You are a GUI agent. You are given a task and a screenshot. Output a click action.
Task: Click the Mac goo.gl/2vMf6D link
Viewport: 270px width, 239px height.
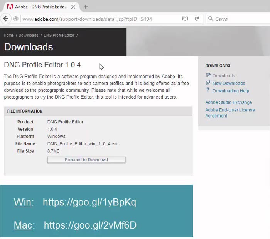(x=90, y=225)
